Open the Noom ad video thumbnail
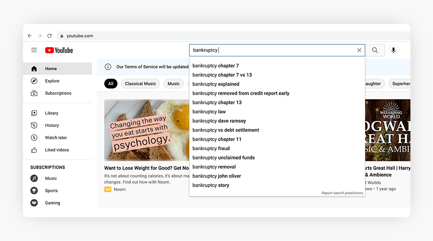 (147, 130)
